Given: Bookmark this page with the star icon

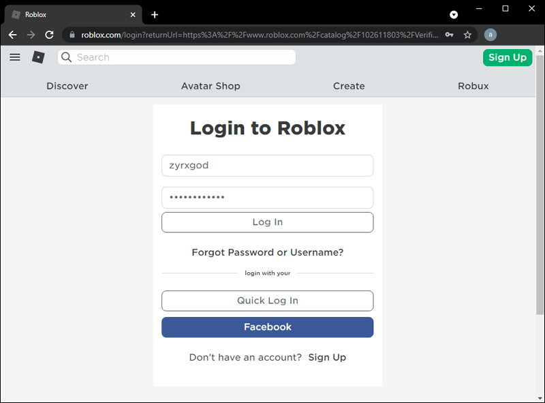Looking at the screenshot, I should (x=468, y=35).
